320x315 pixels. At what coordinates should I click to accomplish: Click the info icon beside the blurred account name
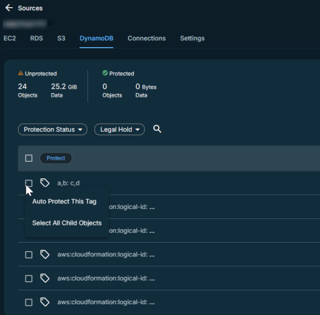pos(50,23)
